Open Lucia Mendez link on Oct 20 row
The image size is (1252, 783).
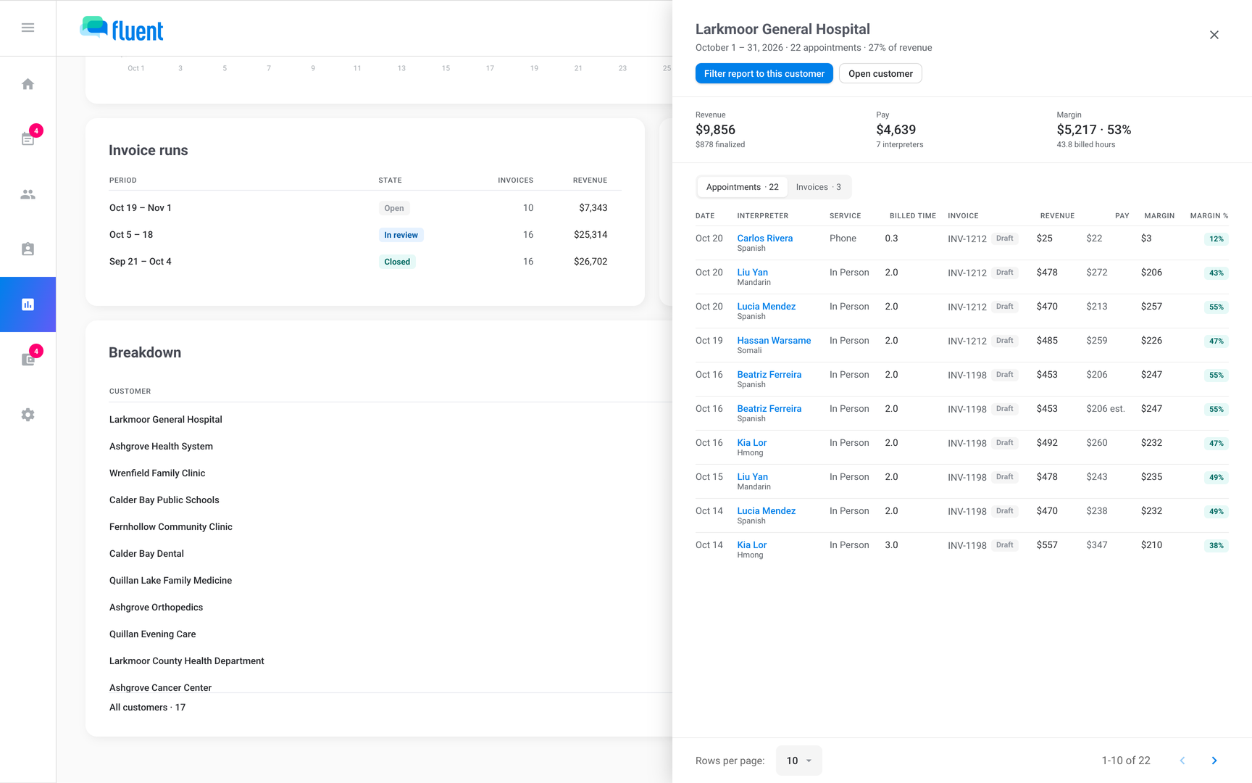point(766,307)
